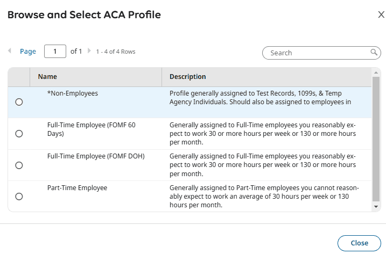
Task: Go to the next page arrow
Action: tap(89, 51)
